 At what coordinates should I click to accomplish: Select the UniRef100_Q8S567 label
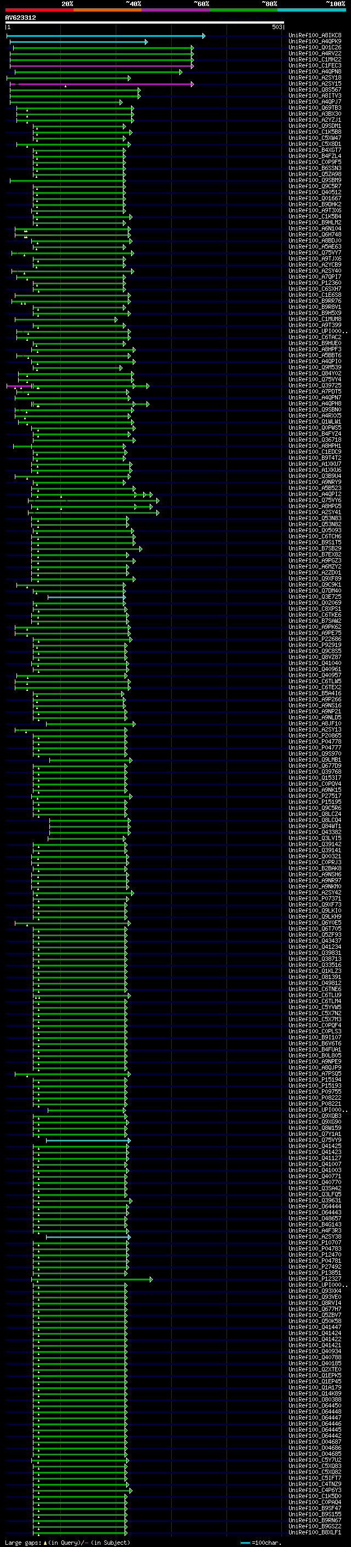[x=315, y=89]
